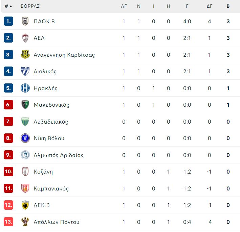The image size is (240, 232).
Task: Click the ΠΑΟΚ Β team crest
Action: click(25, 21)
